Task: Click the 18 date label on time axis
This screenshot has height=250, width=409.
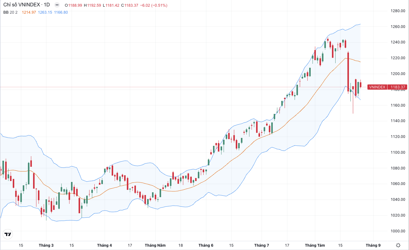Action: pyautogui.click(x=181, y=245)
